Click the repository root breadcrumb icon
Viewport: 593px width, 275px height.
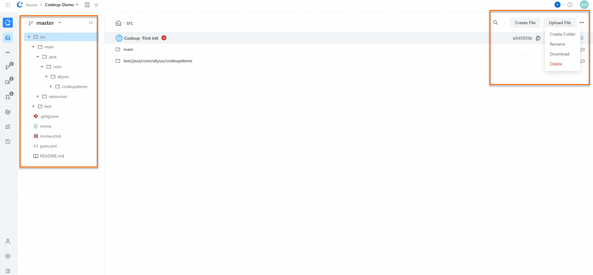point(118,23)
